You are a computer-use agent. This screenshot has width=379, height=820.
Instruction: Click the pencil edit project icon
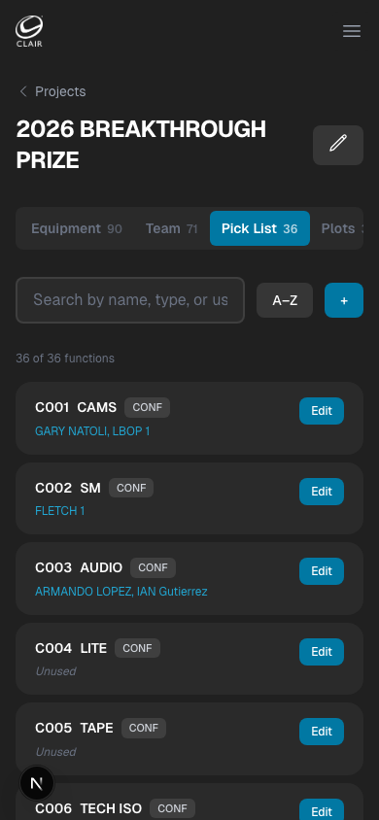[338, 145]
